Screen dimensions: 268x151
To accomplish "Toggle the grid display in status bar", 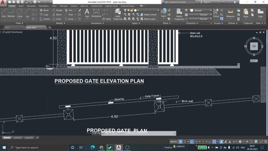I will tap(180, 142).
